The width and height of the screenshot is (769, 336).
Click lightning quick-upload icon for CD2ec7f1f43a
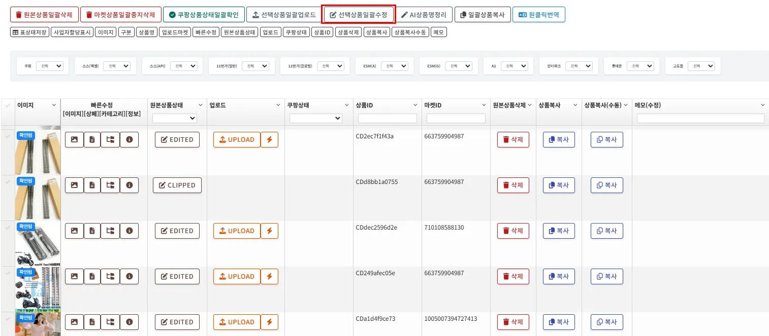[269, 139]
